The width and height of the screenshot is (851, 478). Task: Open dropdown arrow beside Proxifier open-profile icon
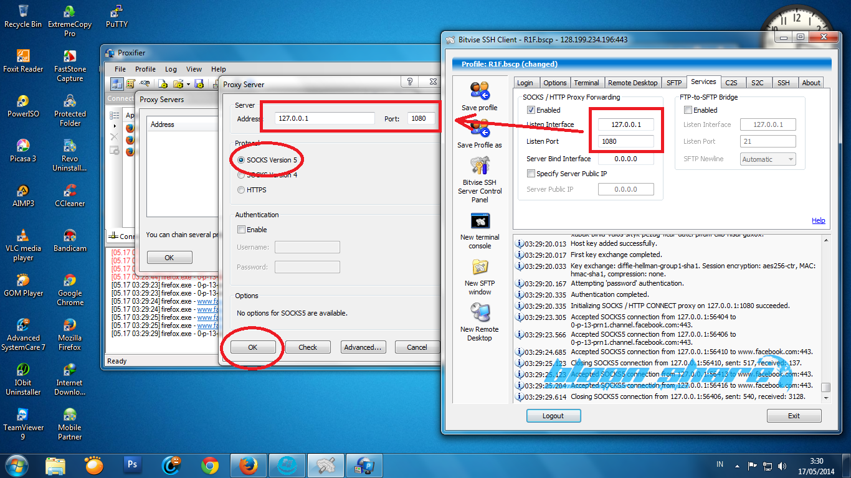point(188,84)
